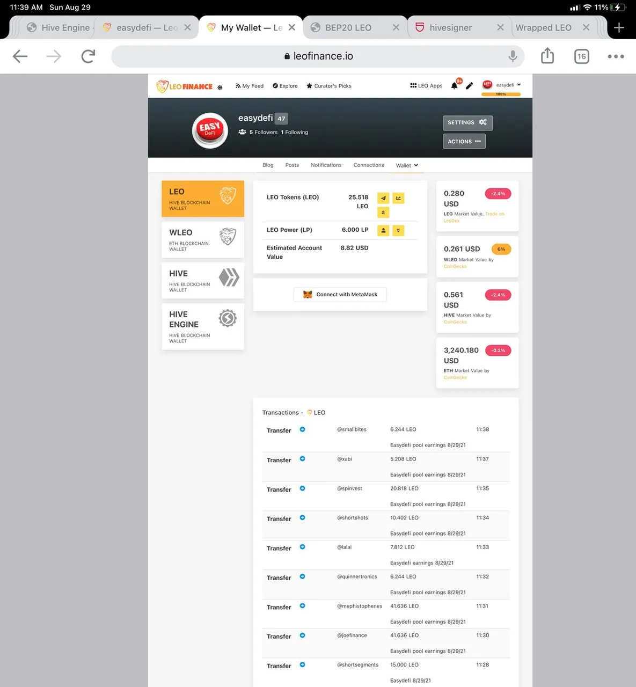636x687 pixels.
Task: Open the Explore menu item
Action: [x=285, y=86]
